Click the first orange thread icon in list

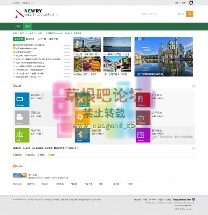click(14, 45)
